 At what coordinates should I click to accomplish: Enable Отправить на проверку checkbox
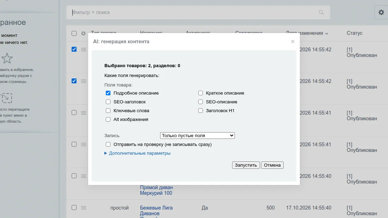point(108,144)
